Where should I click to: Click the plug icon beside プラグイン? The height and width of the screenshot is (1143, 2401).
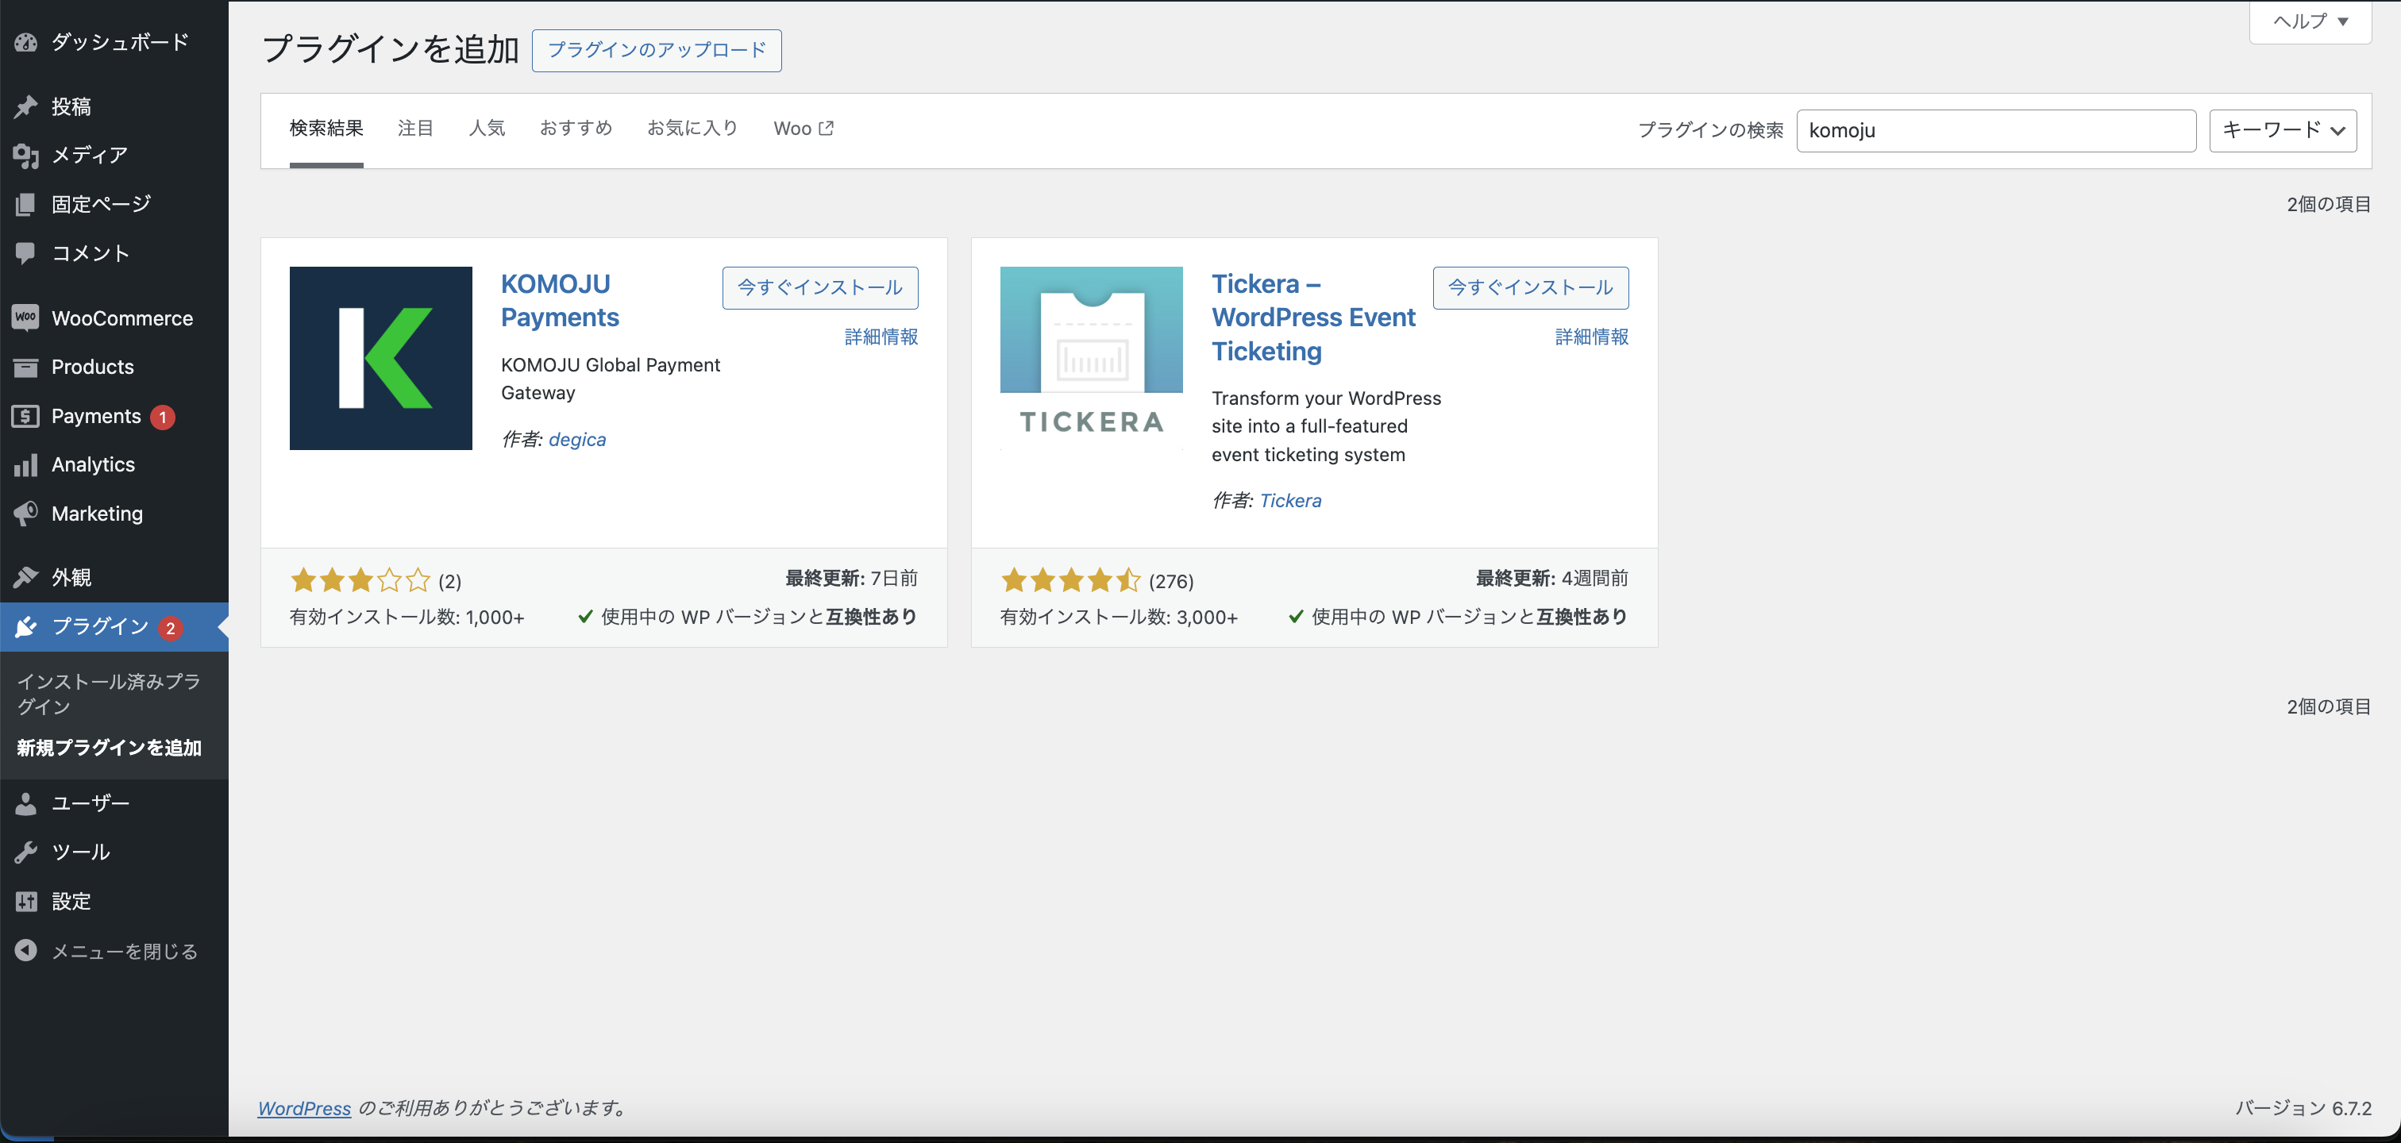coord(26,627)
